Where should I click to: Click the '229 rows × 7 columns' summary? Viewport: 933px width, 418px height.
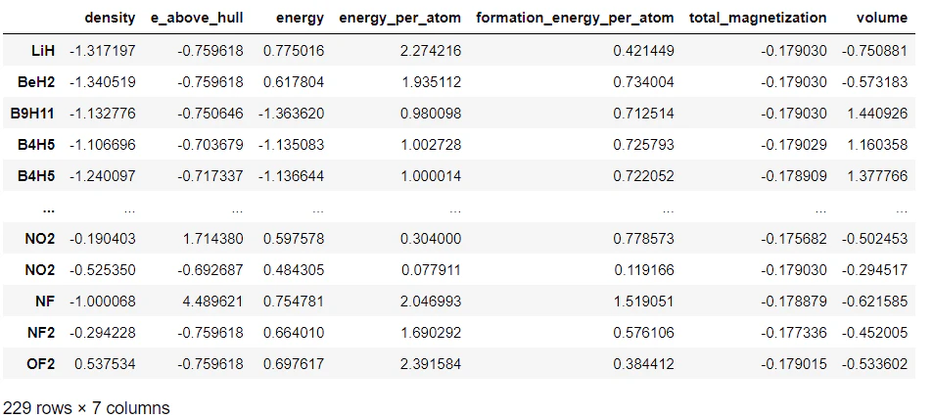pyautogui.click(x=86, y=408)
